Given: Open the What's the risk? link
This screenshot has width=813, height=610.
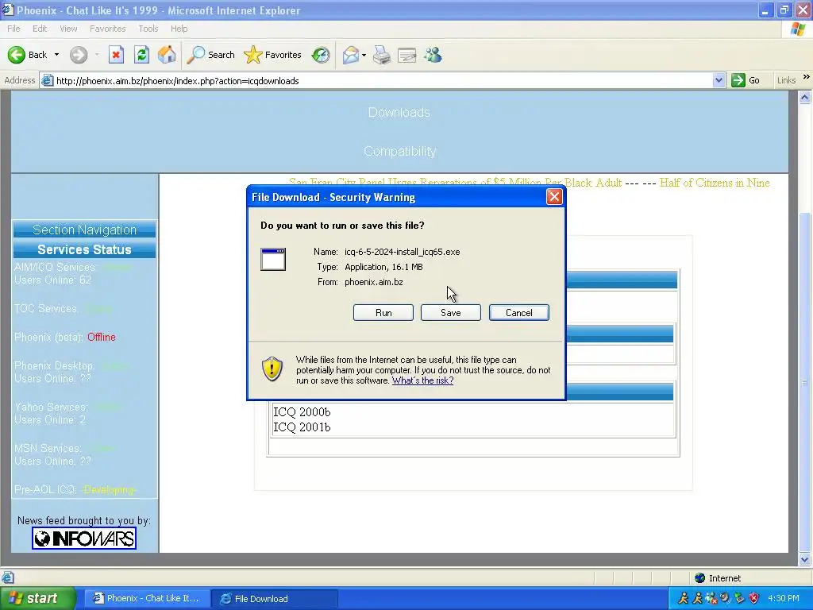Looking at the screenshot, I should click(422, 380).
